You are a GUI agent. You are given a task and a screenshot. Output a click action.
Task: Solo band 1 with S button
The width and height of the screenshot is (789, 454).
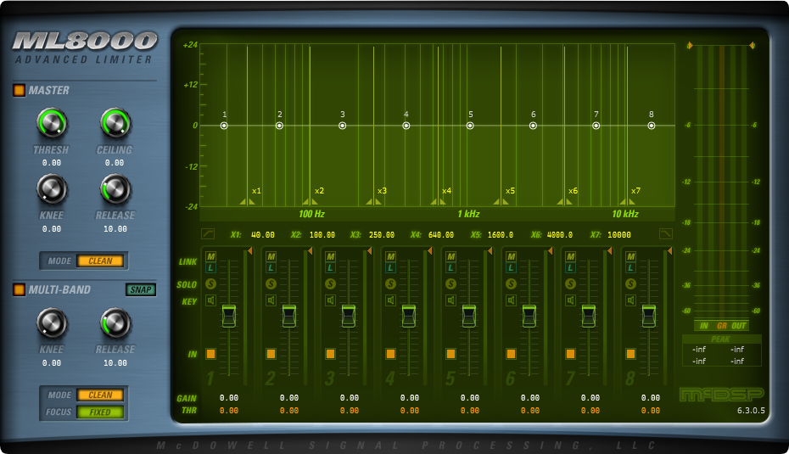pyautogui.click(x=211, y=284)
